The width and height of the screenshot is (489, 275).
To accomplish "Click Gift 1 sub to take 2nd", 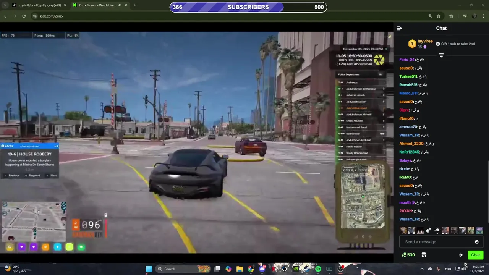I will pos(455,44).
